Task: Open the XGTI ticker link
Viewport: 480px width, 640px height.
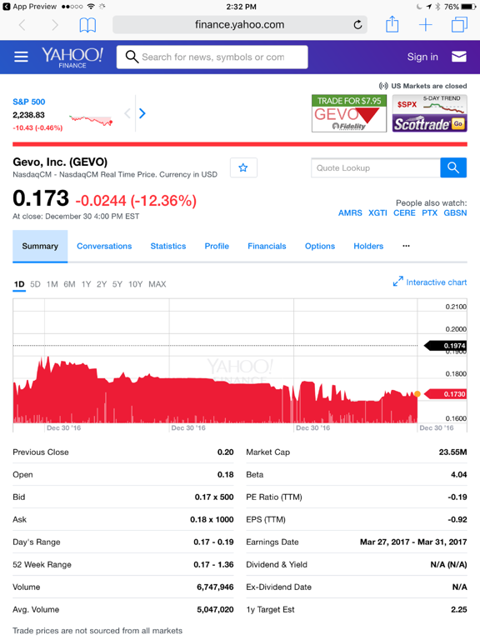Action: (x=377, y=213)
